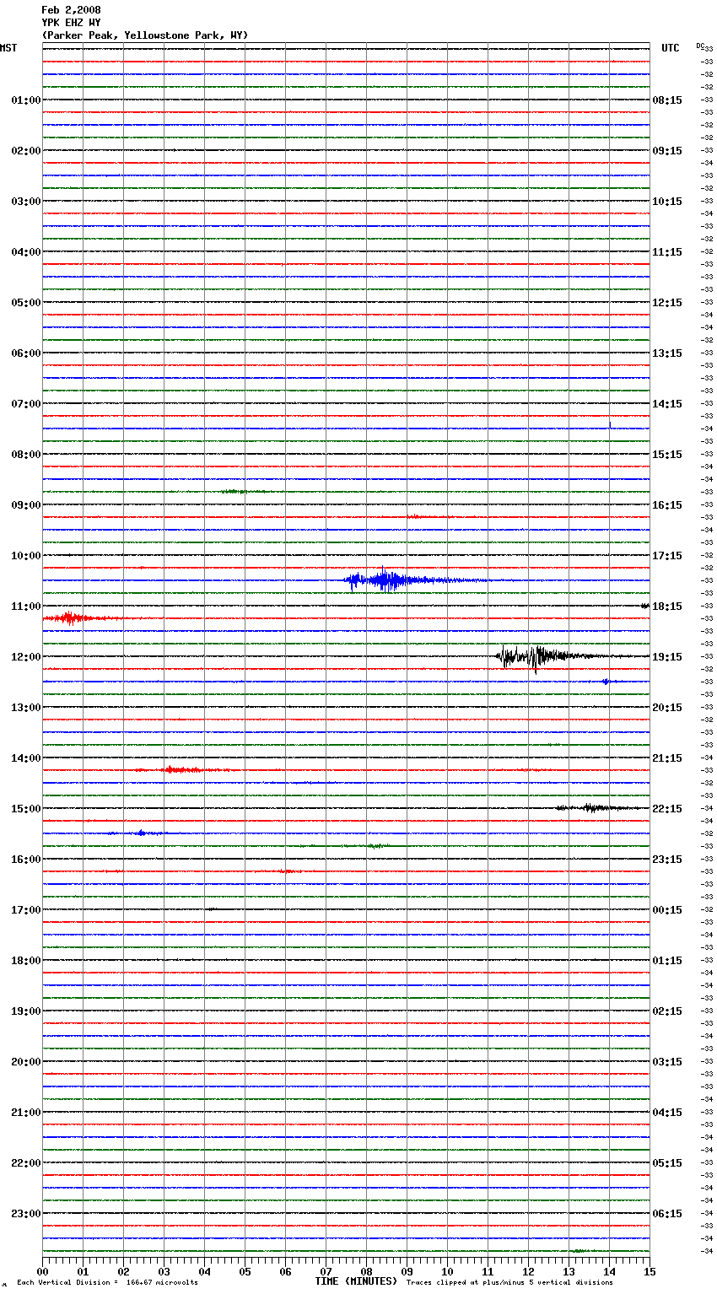Click the minute tick label '12' on bottom axis
The height and width of the screenshot is (1294, 717).
(x=528, y=1271)
